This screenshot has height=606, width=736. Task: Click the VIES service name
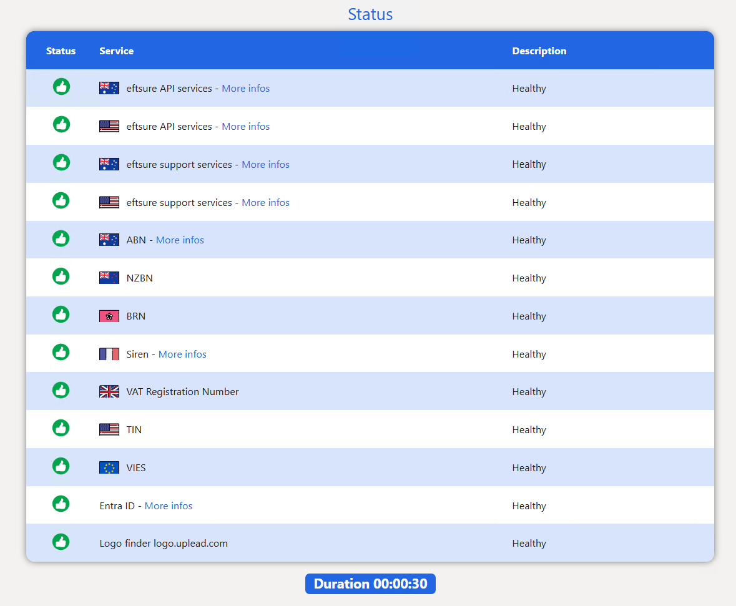[135, 467]
